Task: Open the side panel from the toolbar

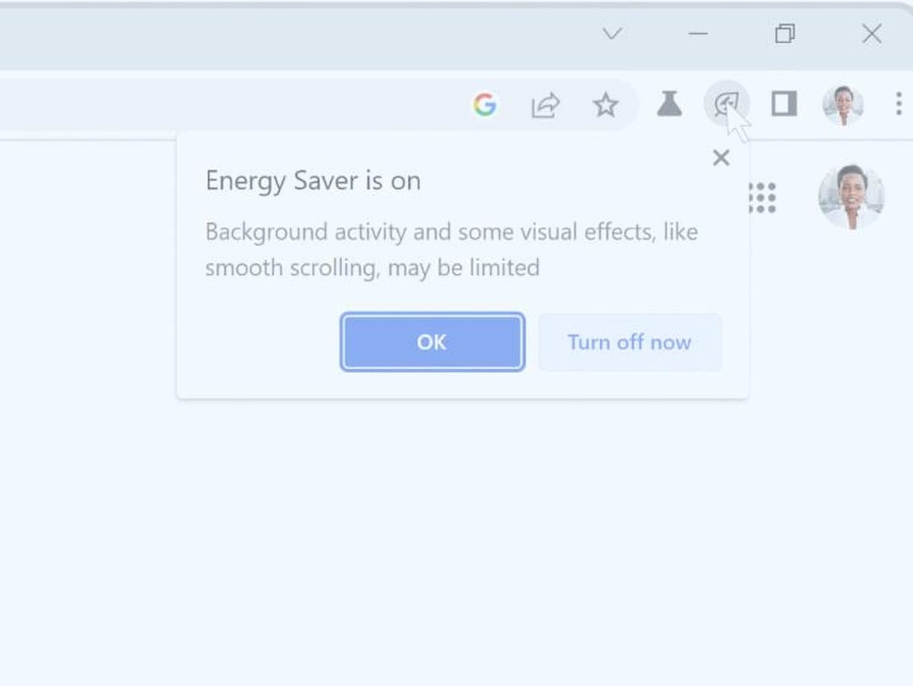Action: tap(784, 104)
